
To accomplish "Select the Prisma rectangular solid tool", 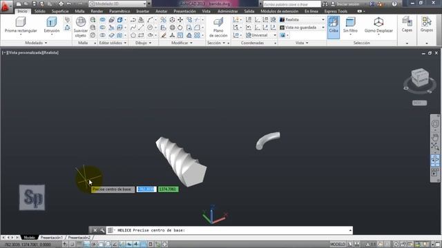I will 21,25.
